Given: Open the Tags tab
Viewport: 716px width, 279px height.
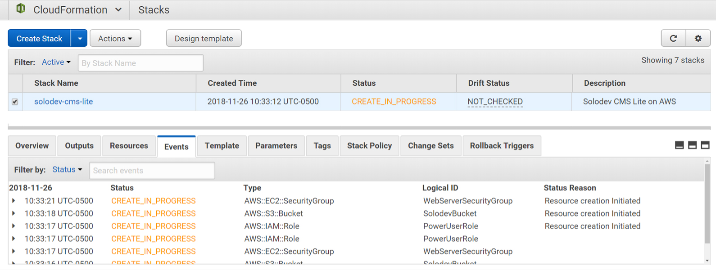Looking at the screenshot, I should tap(322, 146).
